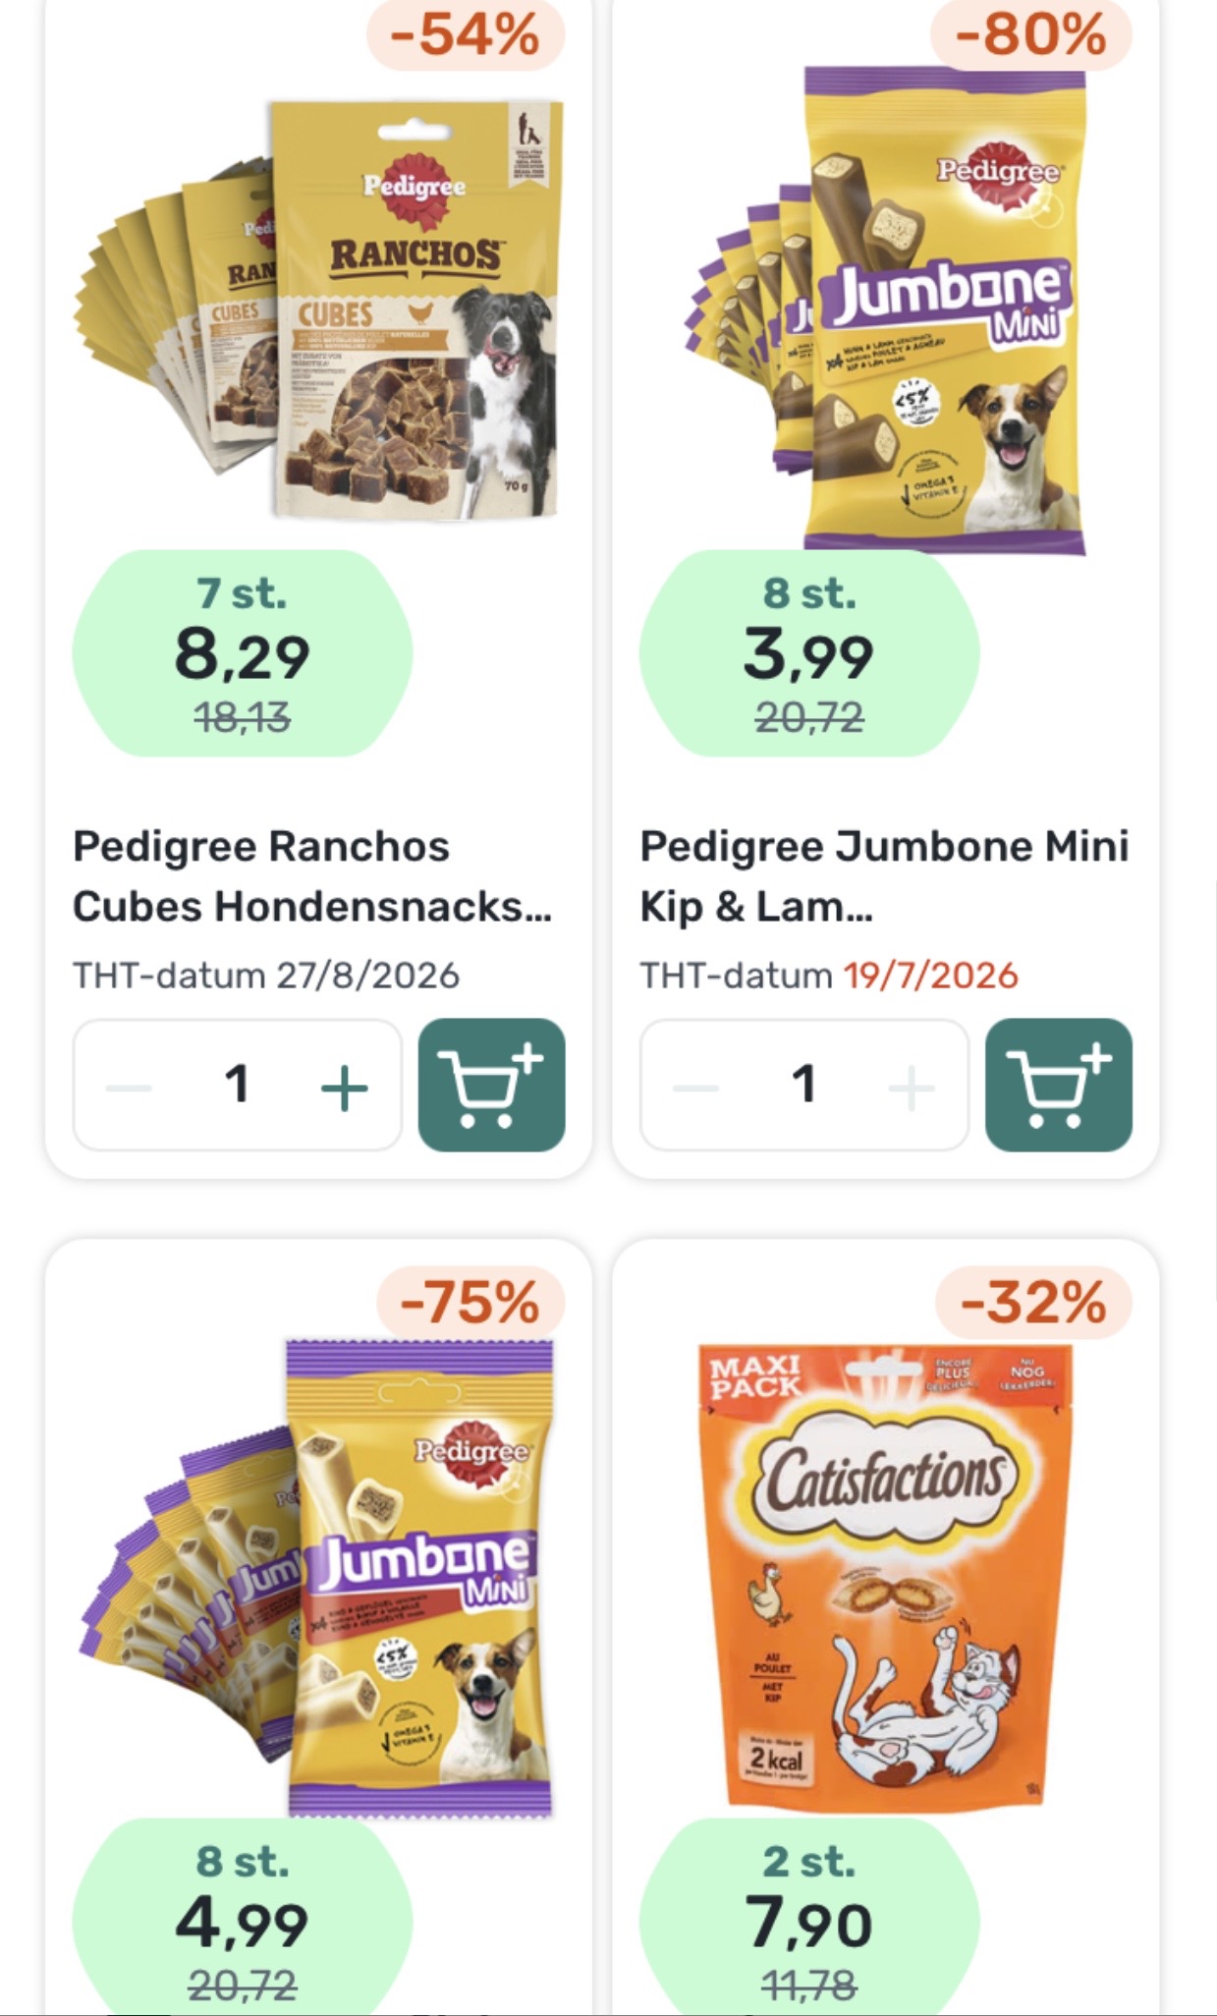Open Jumbone Mini Kip & Lam product image
This screenshot has width=1217, height=2016.
(x=886, y=309)
